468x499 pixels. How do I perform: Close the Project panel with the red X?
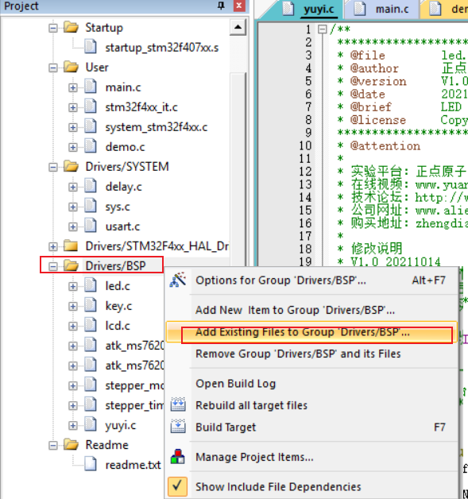(239, 6)
